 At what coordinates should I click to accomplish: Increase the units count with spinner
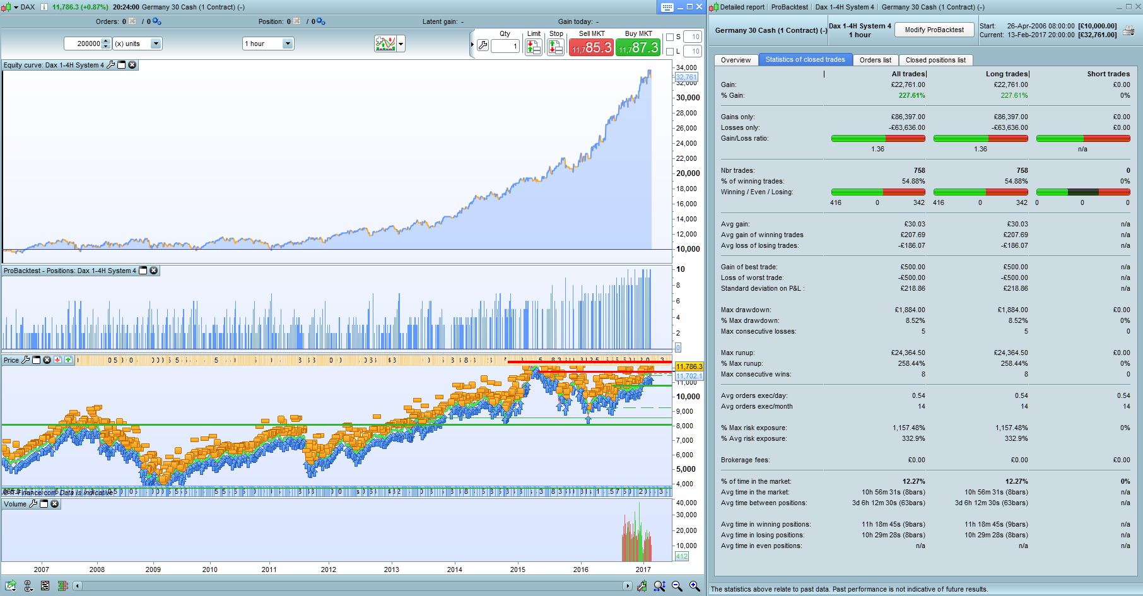(105, 42)
